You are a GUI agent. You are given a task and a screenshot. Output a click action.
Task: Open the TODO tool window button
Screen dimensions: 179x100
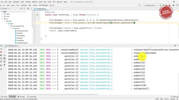click(x=4, y=97)
